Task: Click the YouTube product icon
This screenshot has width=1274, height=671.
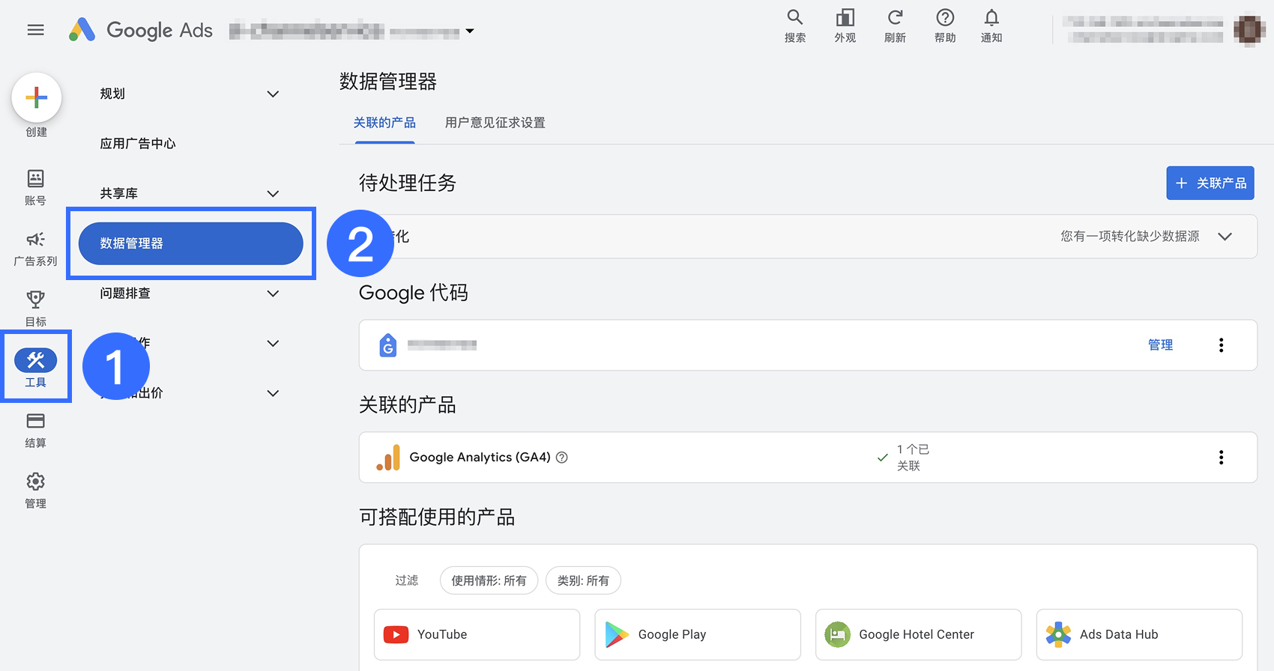Action: 396,634
